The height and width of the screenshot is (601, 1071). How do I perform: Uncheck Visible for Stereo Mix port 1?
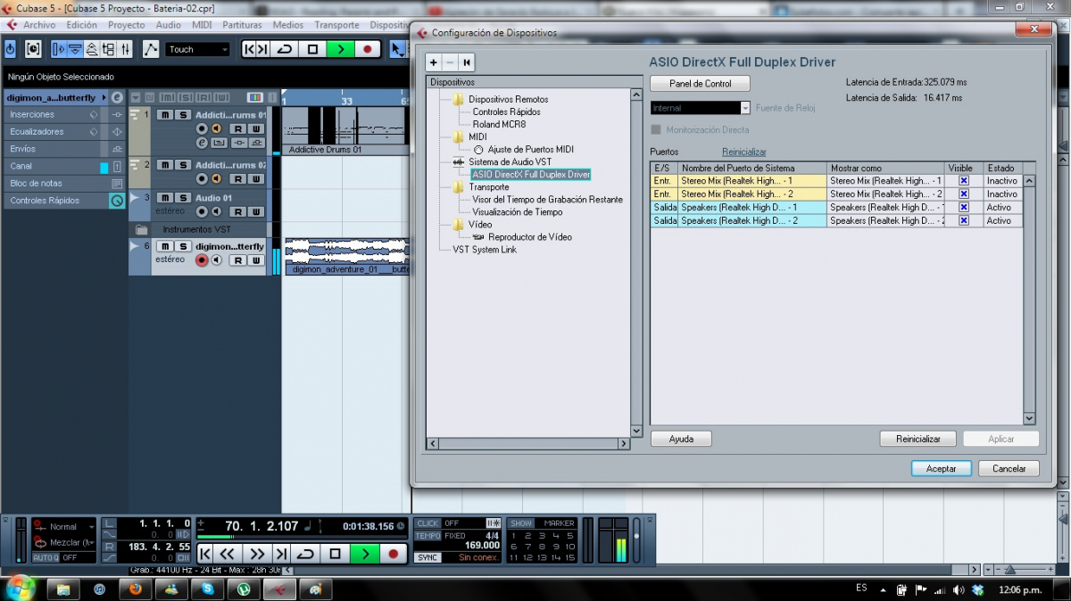tap(964, 180)
